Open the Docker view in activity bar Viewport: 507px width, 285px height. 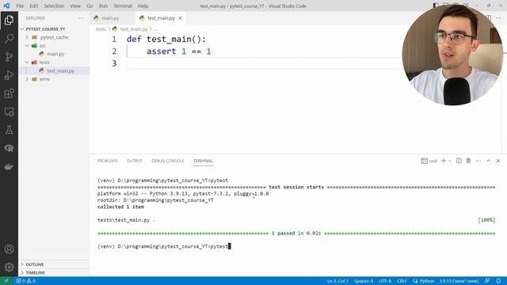9,167
